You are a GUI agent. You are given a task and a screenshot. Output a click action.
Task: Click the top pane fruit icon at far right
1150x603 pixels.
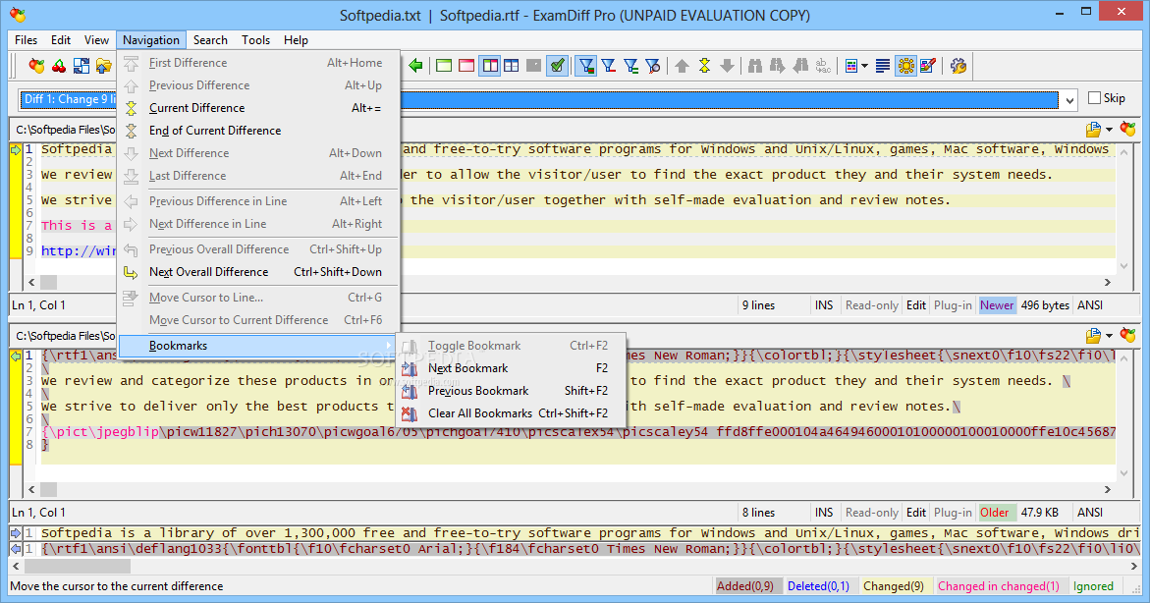coord(1128,129)
